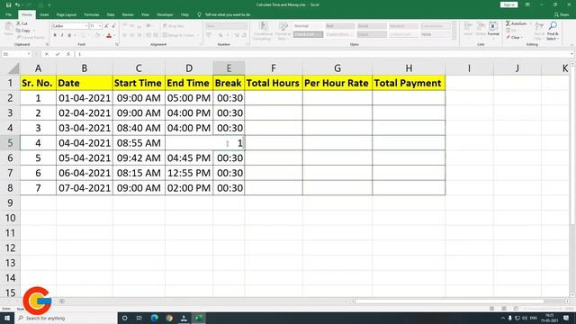Click the Windows search box
This screenshot has width=576, height=324.
[x=66, y=318]
